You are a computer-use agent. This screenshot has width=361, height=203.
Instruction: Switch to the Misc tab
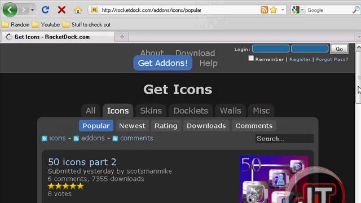261,111
